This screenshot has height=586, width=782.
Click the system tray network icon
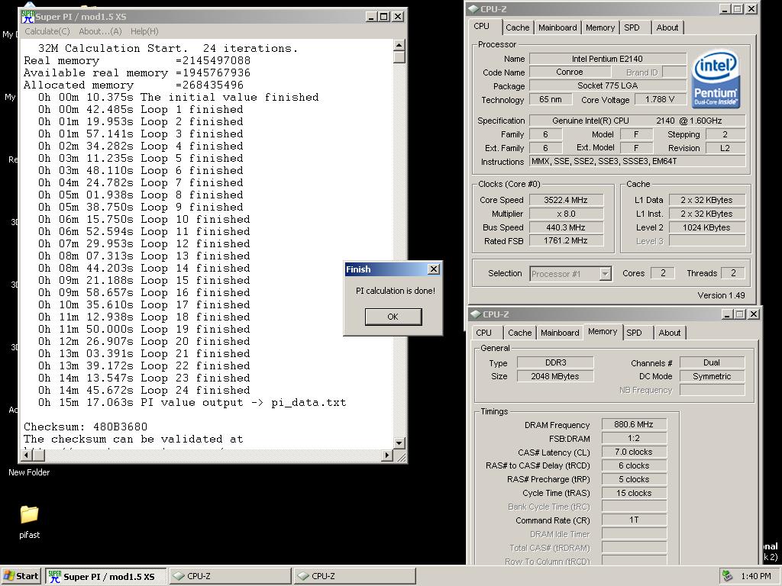pos(728,576)
